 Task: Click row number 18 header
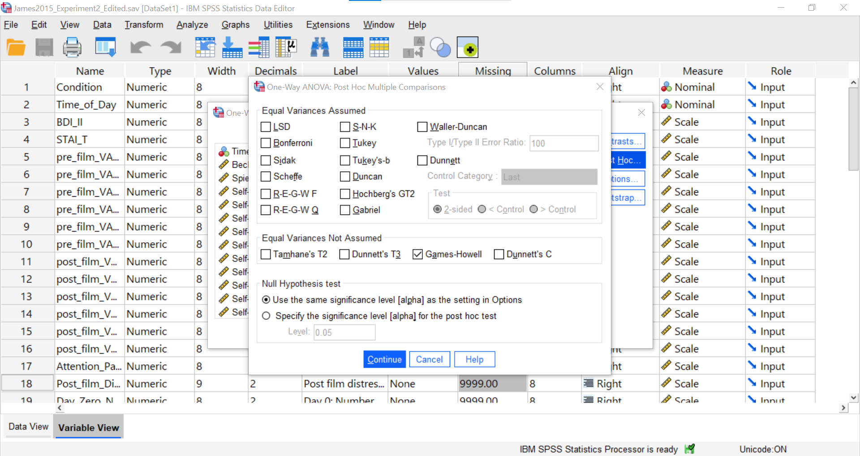pos(27,384)
